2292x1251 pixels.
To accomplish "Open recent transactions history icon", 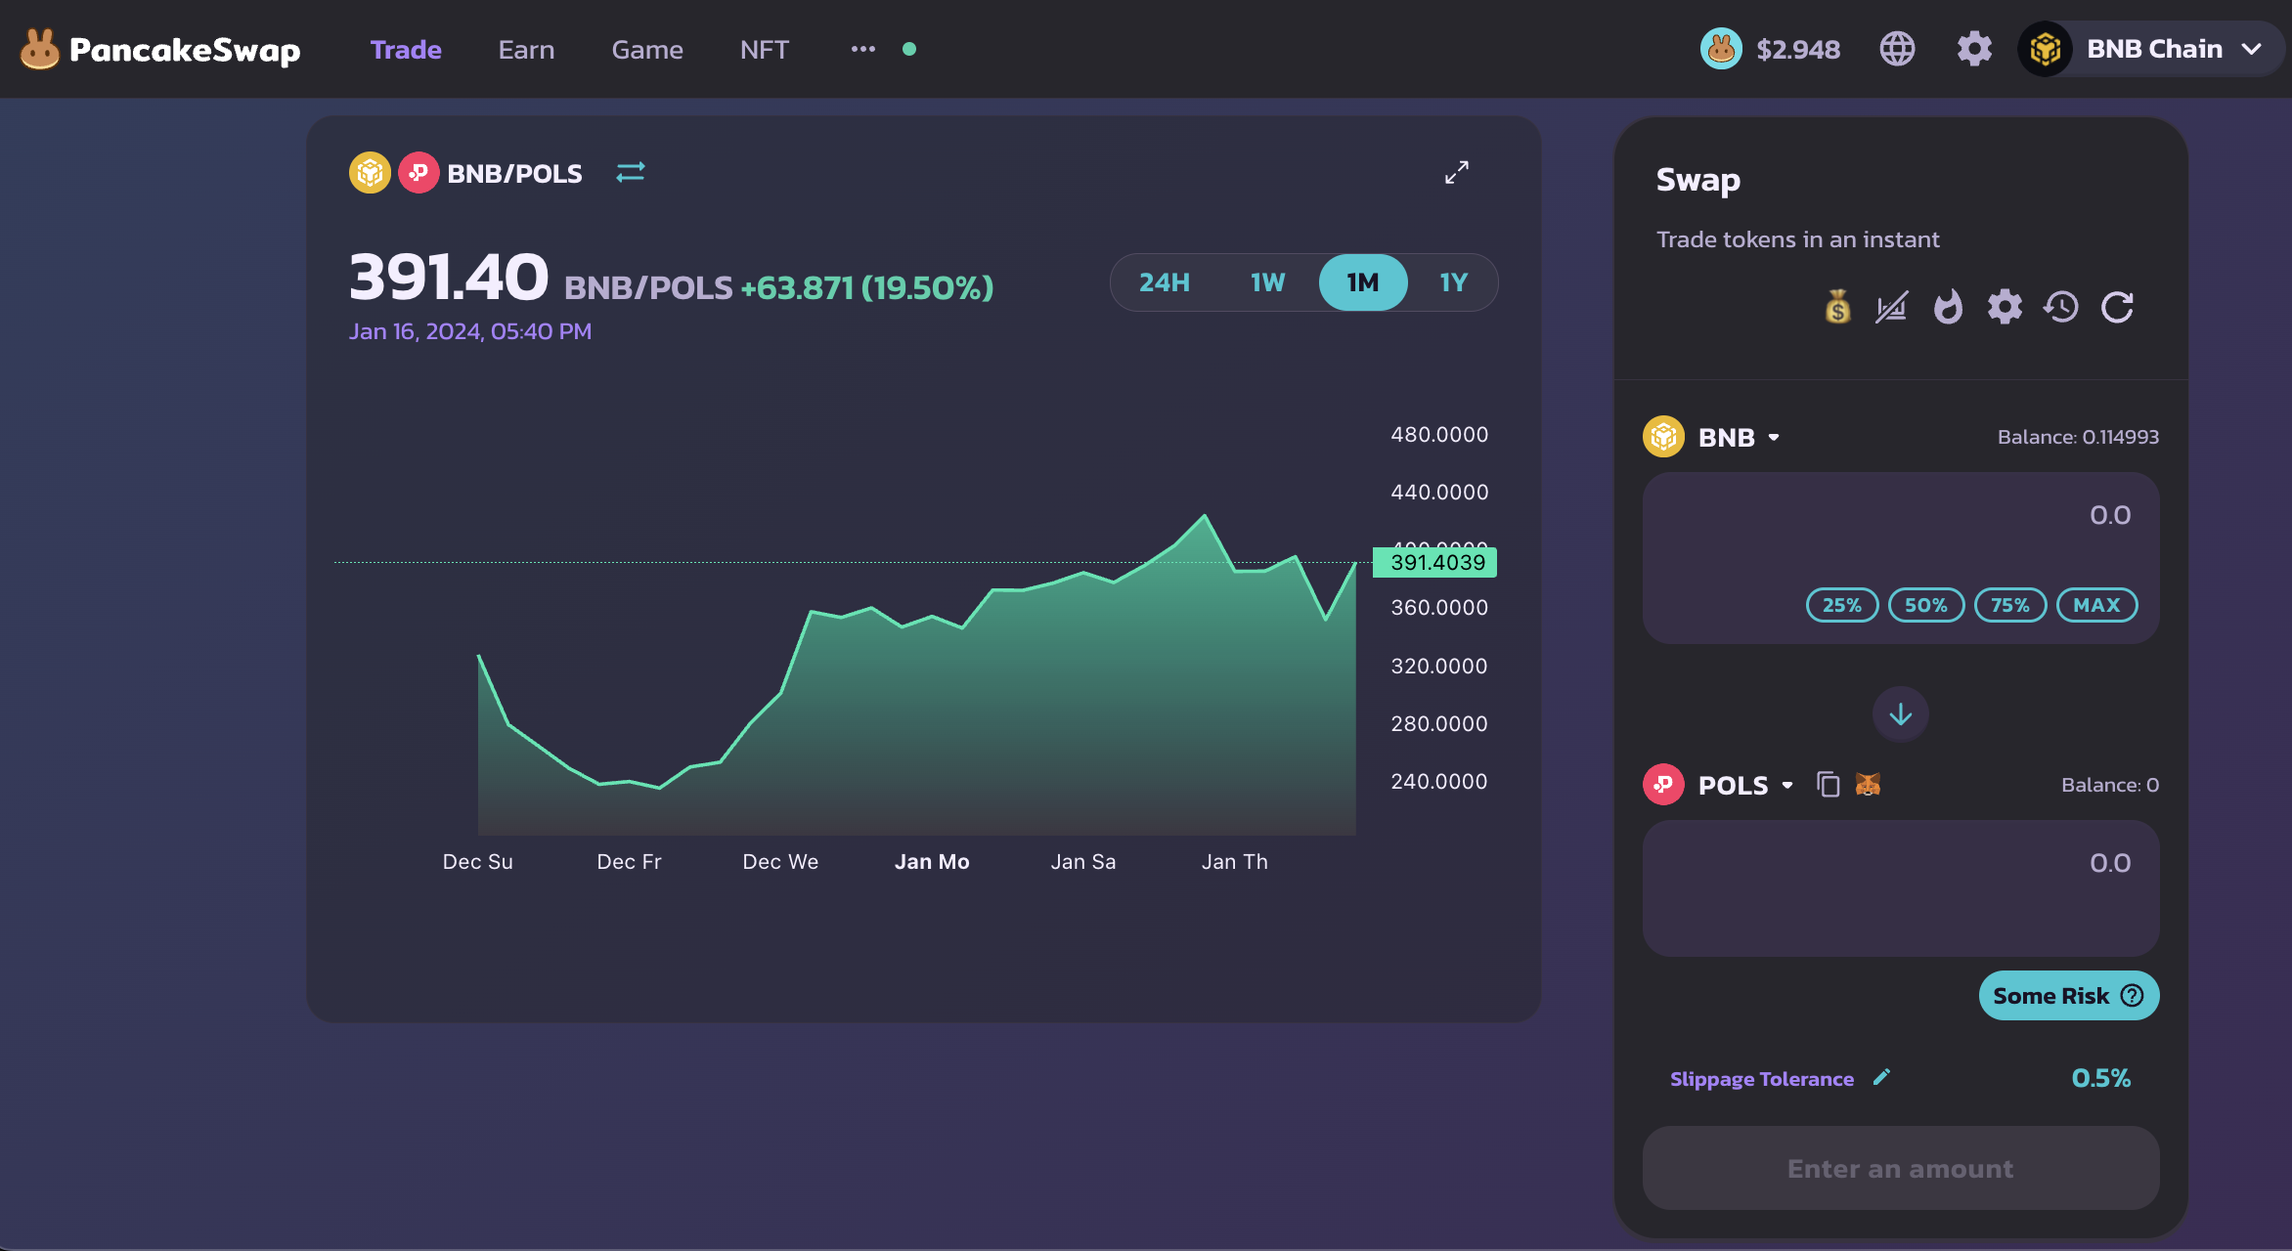I will click(2060, 308).
